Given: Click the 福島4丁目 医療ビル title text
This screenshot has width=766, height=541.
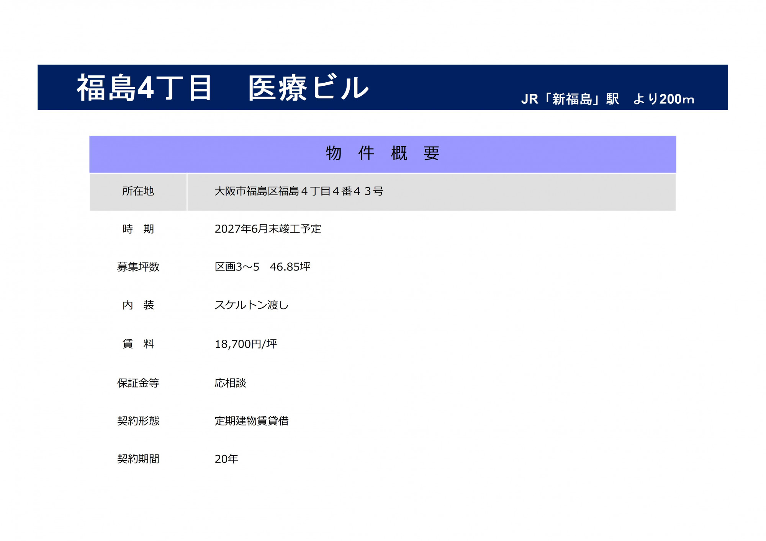Looking at the screenshot, I should point(222,88).
